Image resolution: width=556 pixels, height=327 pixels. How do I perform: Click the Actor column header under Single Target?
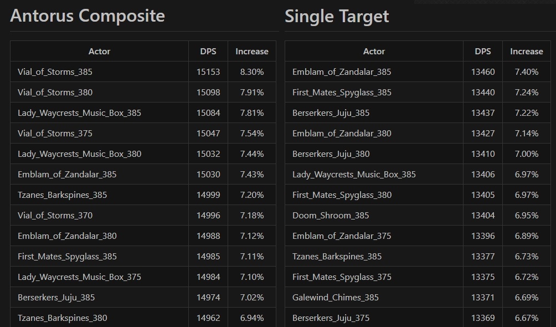point(374,52)
